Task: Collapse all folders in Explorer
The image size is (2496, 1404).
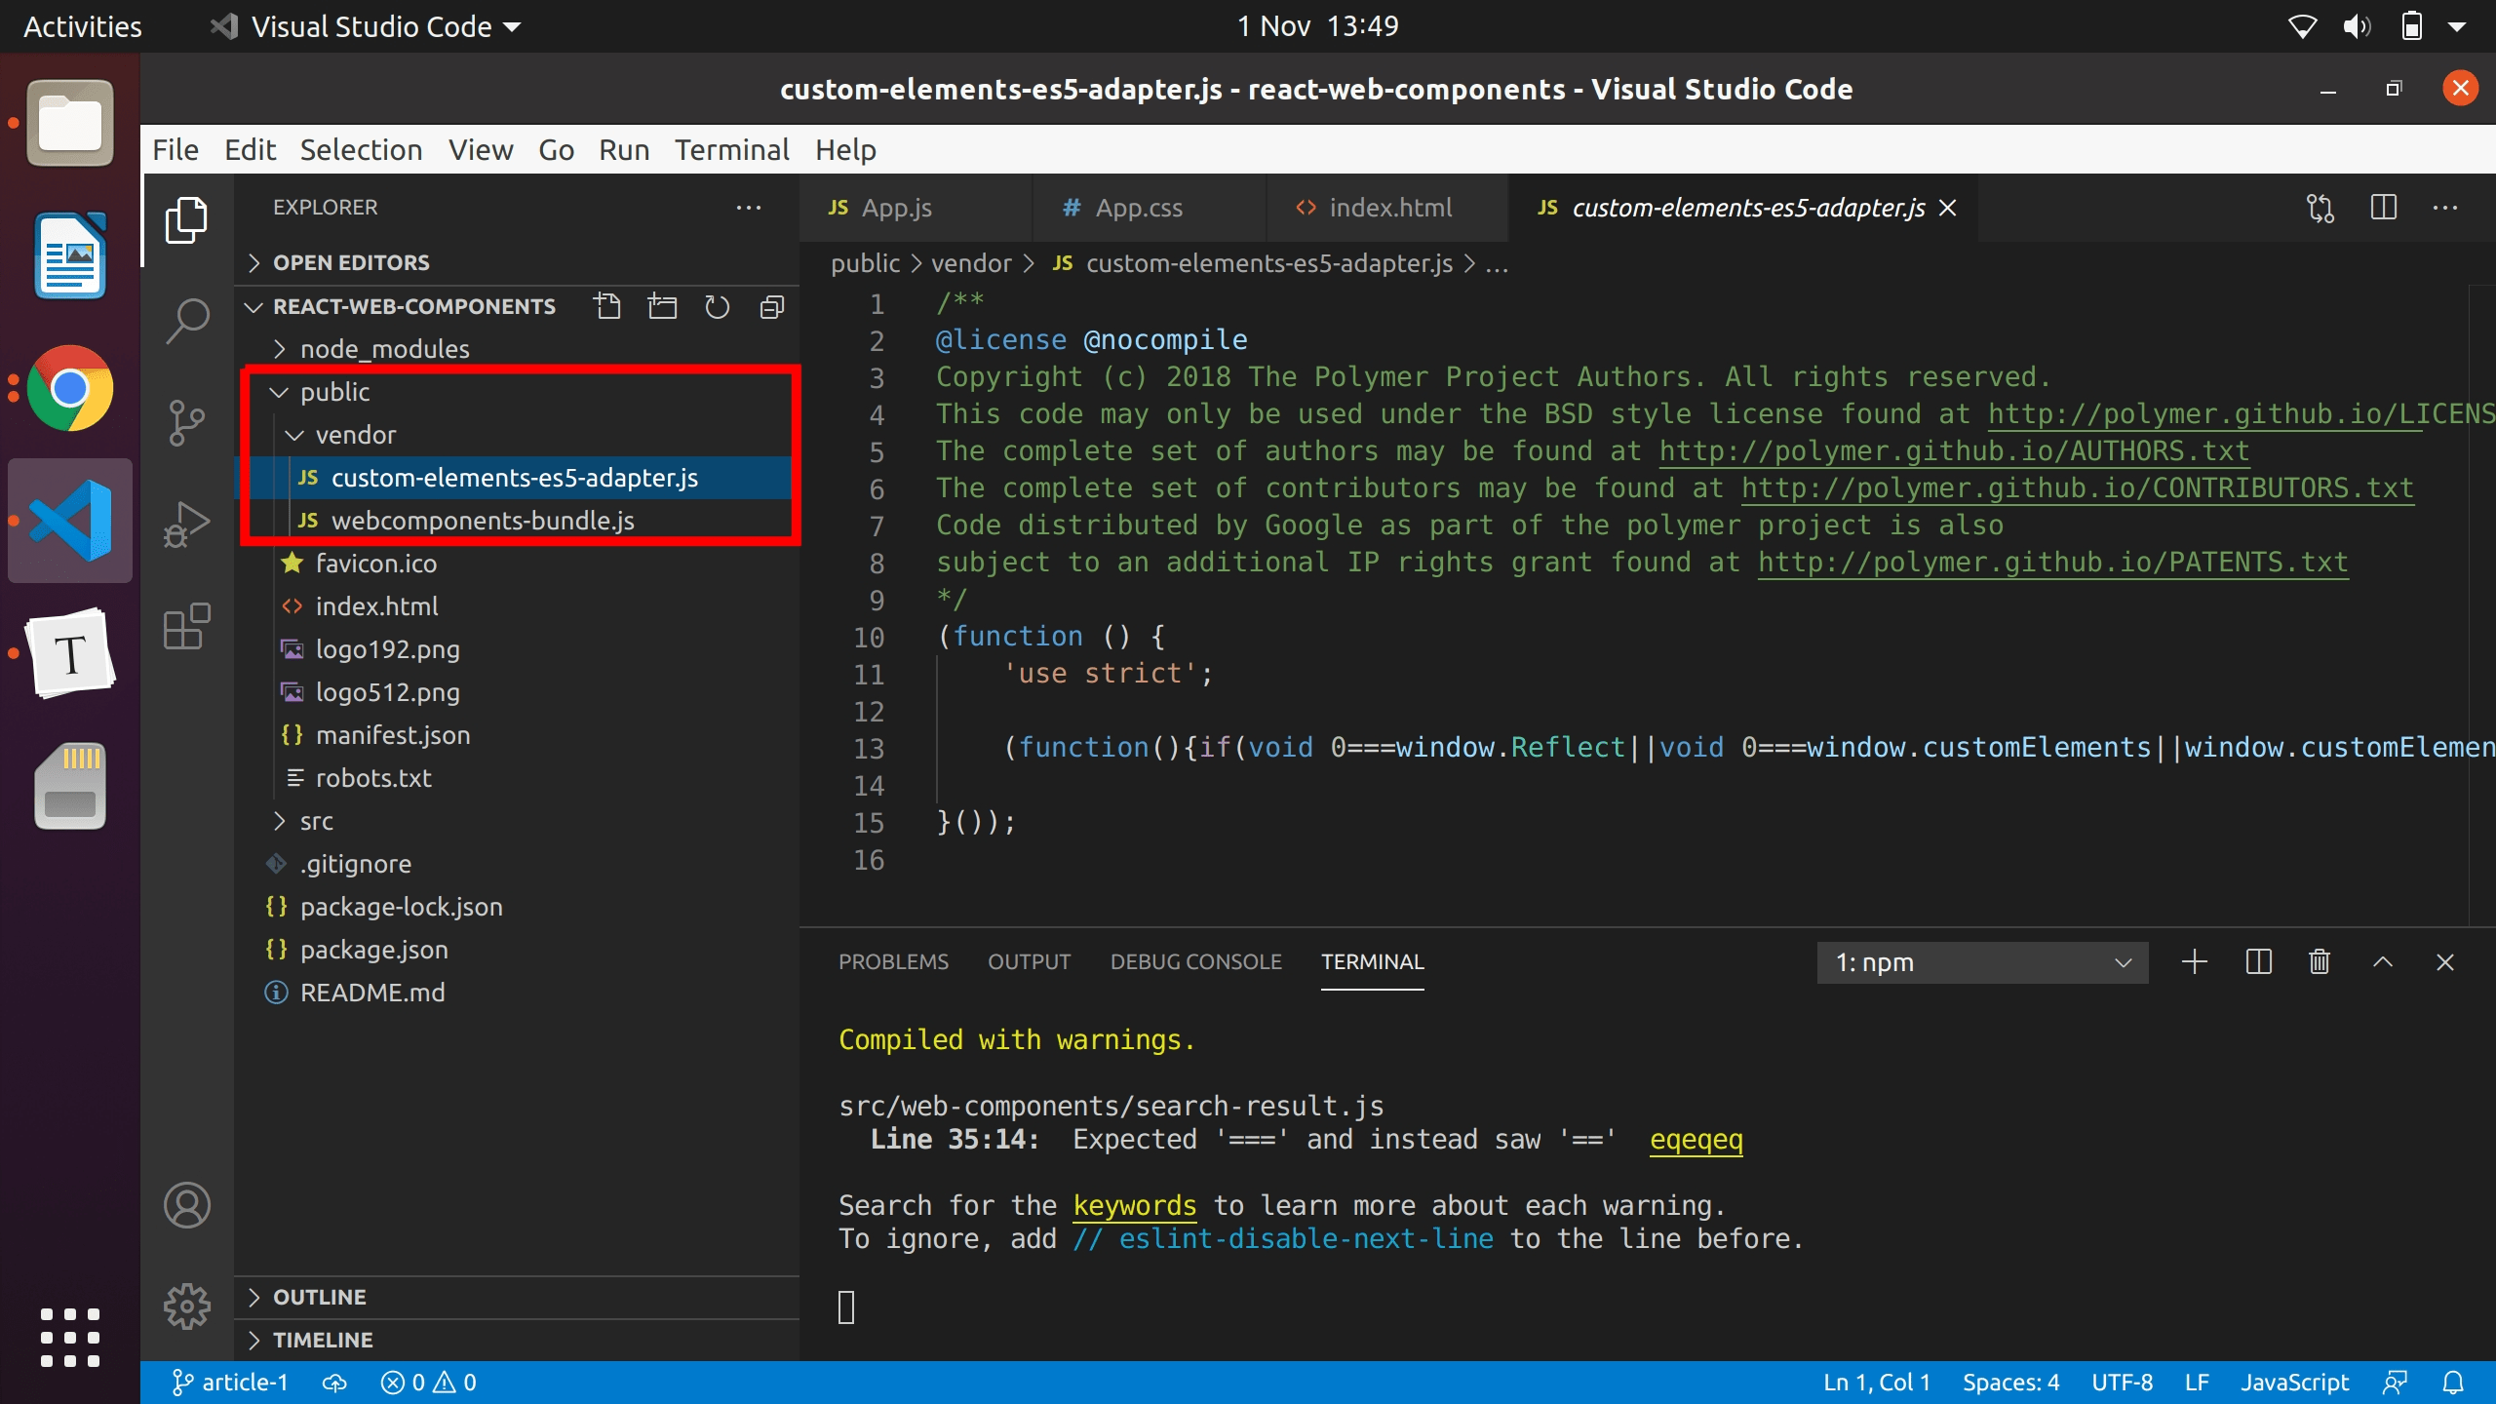Action: point(771,306)
